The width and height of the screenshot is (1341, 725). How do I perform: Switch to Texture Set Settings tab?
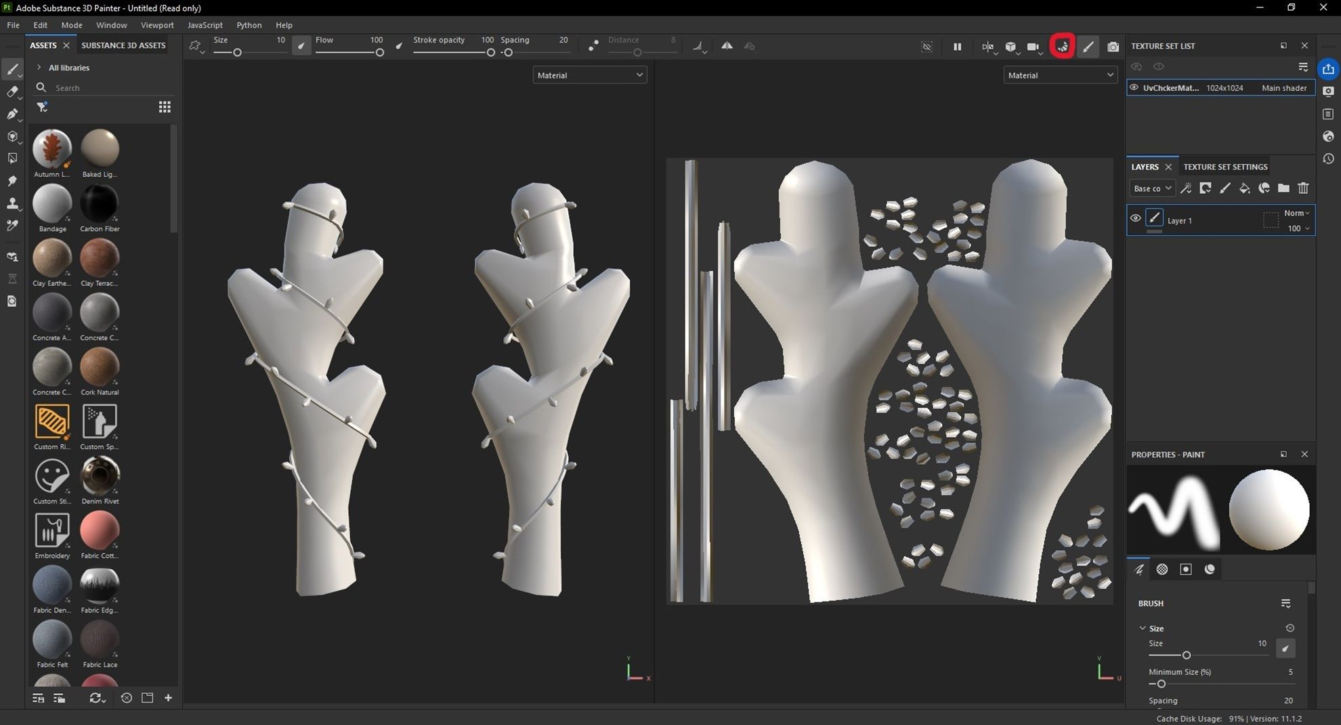(1225, 167)
